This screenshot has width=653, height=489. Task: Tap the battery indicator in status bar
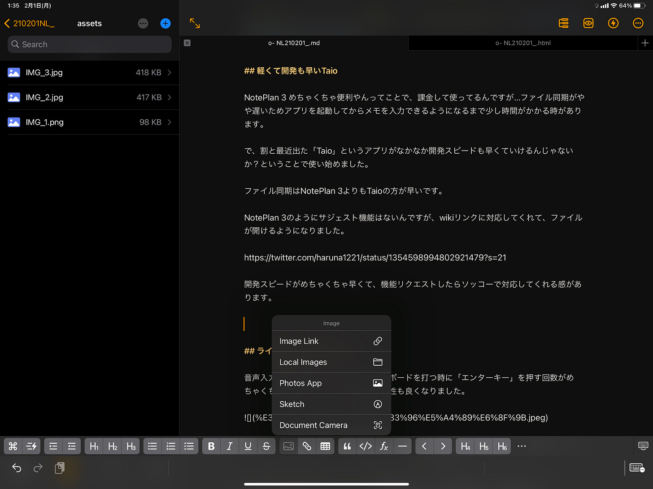640,5
